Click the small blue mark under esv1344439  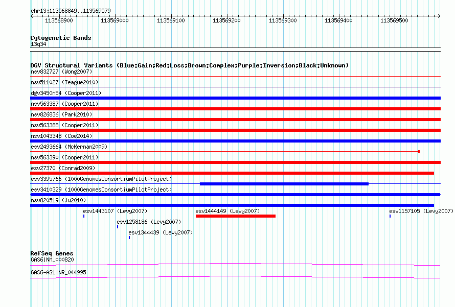pos(129,238)
